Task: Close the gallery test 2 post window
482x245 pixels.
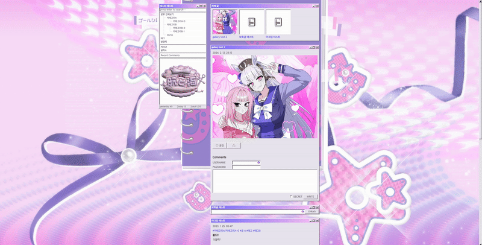Action: pos(318,48)
